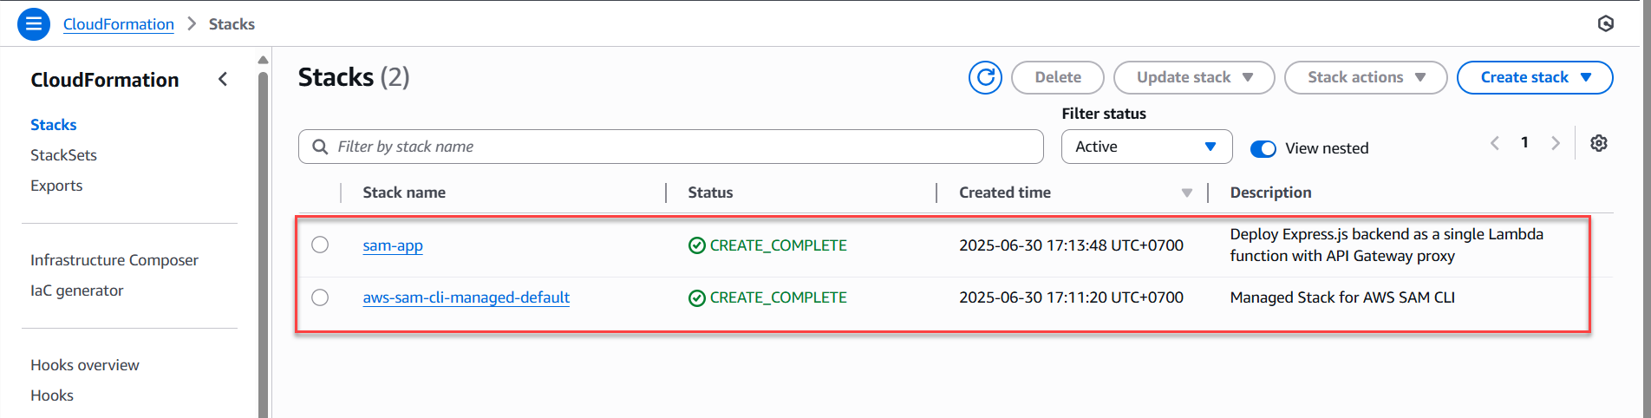The width and height of the screenshot is (1651, 418).
Task: Click created time 2025-06-30 17:11:20 UTC+0700
Action: click(1071, 297)
